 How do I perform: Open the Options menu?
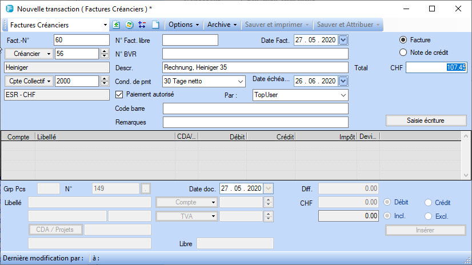[183, 25]
